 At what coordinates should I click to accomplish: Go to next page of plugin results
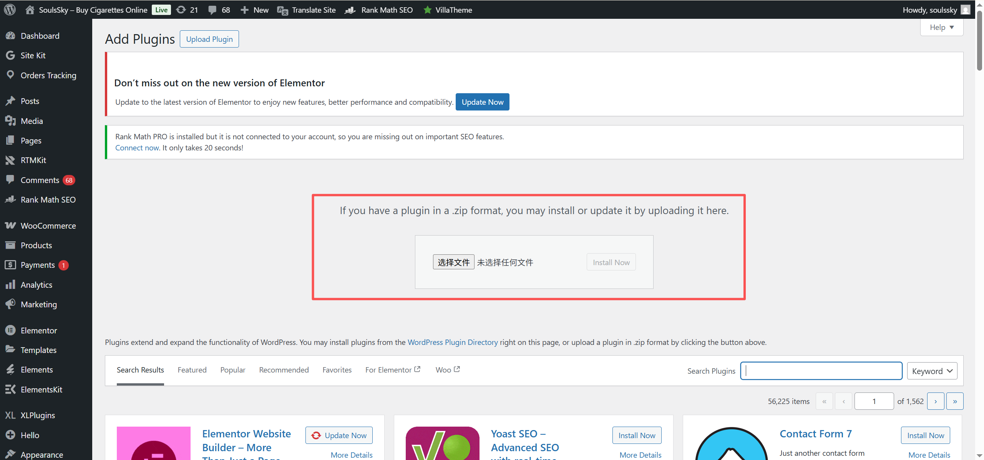pyautogui.click(x=935, y=401)
